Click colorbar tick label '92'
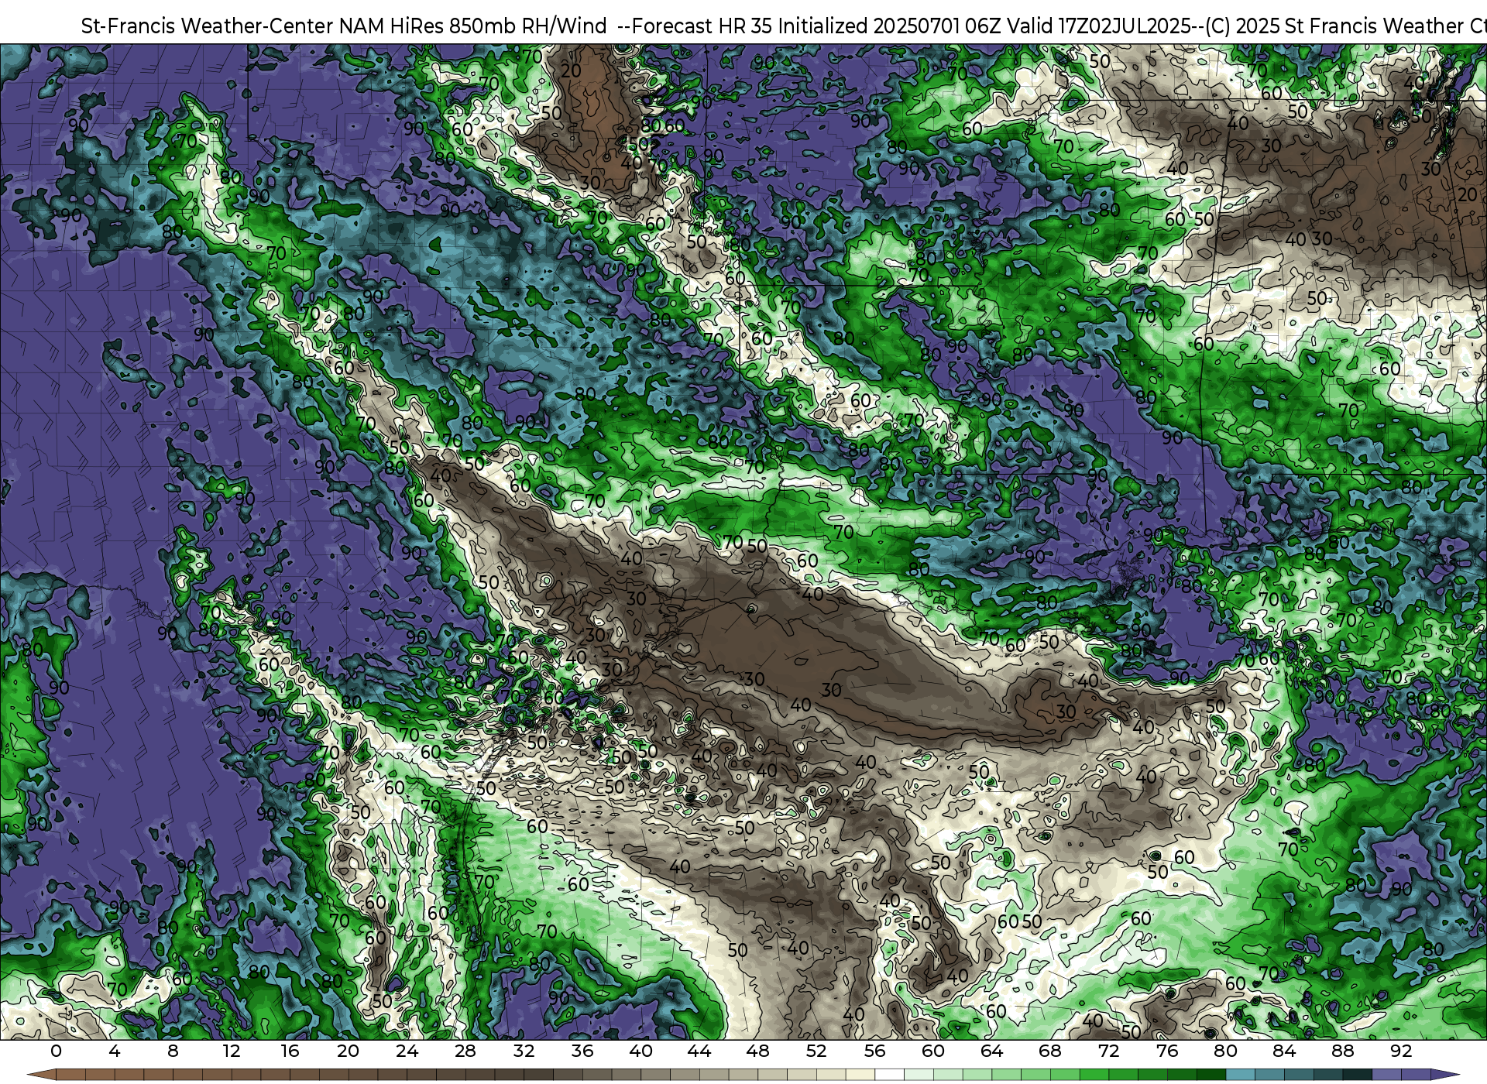 pos(1401,1051)
